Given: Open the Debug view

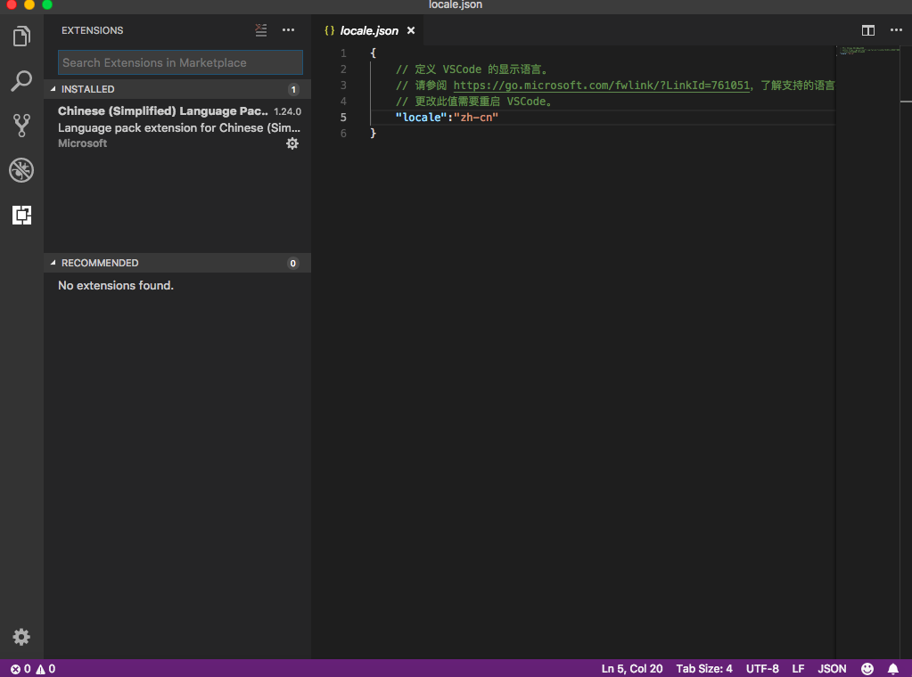Looking at the screenshot, I should (21, 169).
